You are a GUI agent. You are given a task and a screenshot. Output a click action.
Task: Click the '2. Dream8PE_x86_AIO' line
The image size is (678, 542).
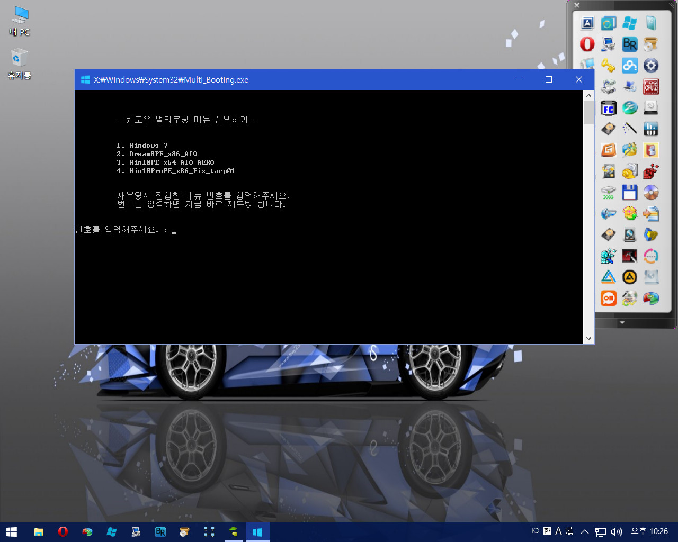tap(157, 153)
